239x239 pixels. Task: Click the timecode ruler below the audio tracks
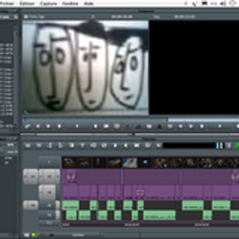pos(151,224)
